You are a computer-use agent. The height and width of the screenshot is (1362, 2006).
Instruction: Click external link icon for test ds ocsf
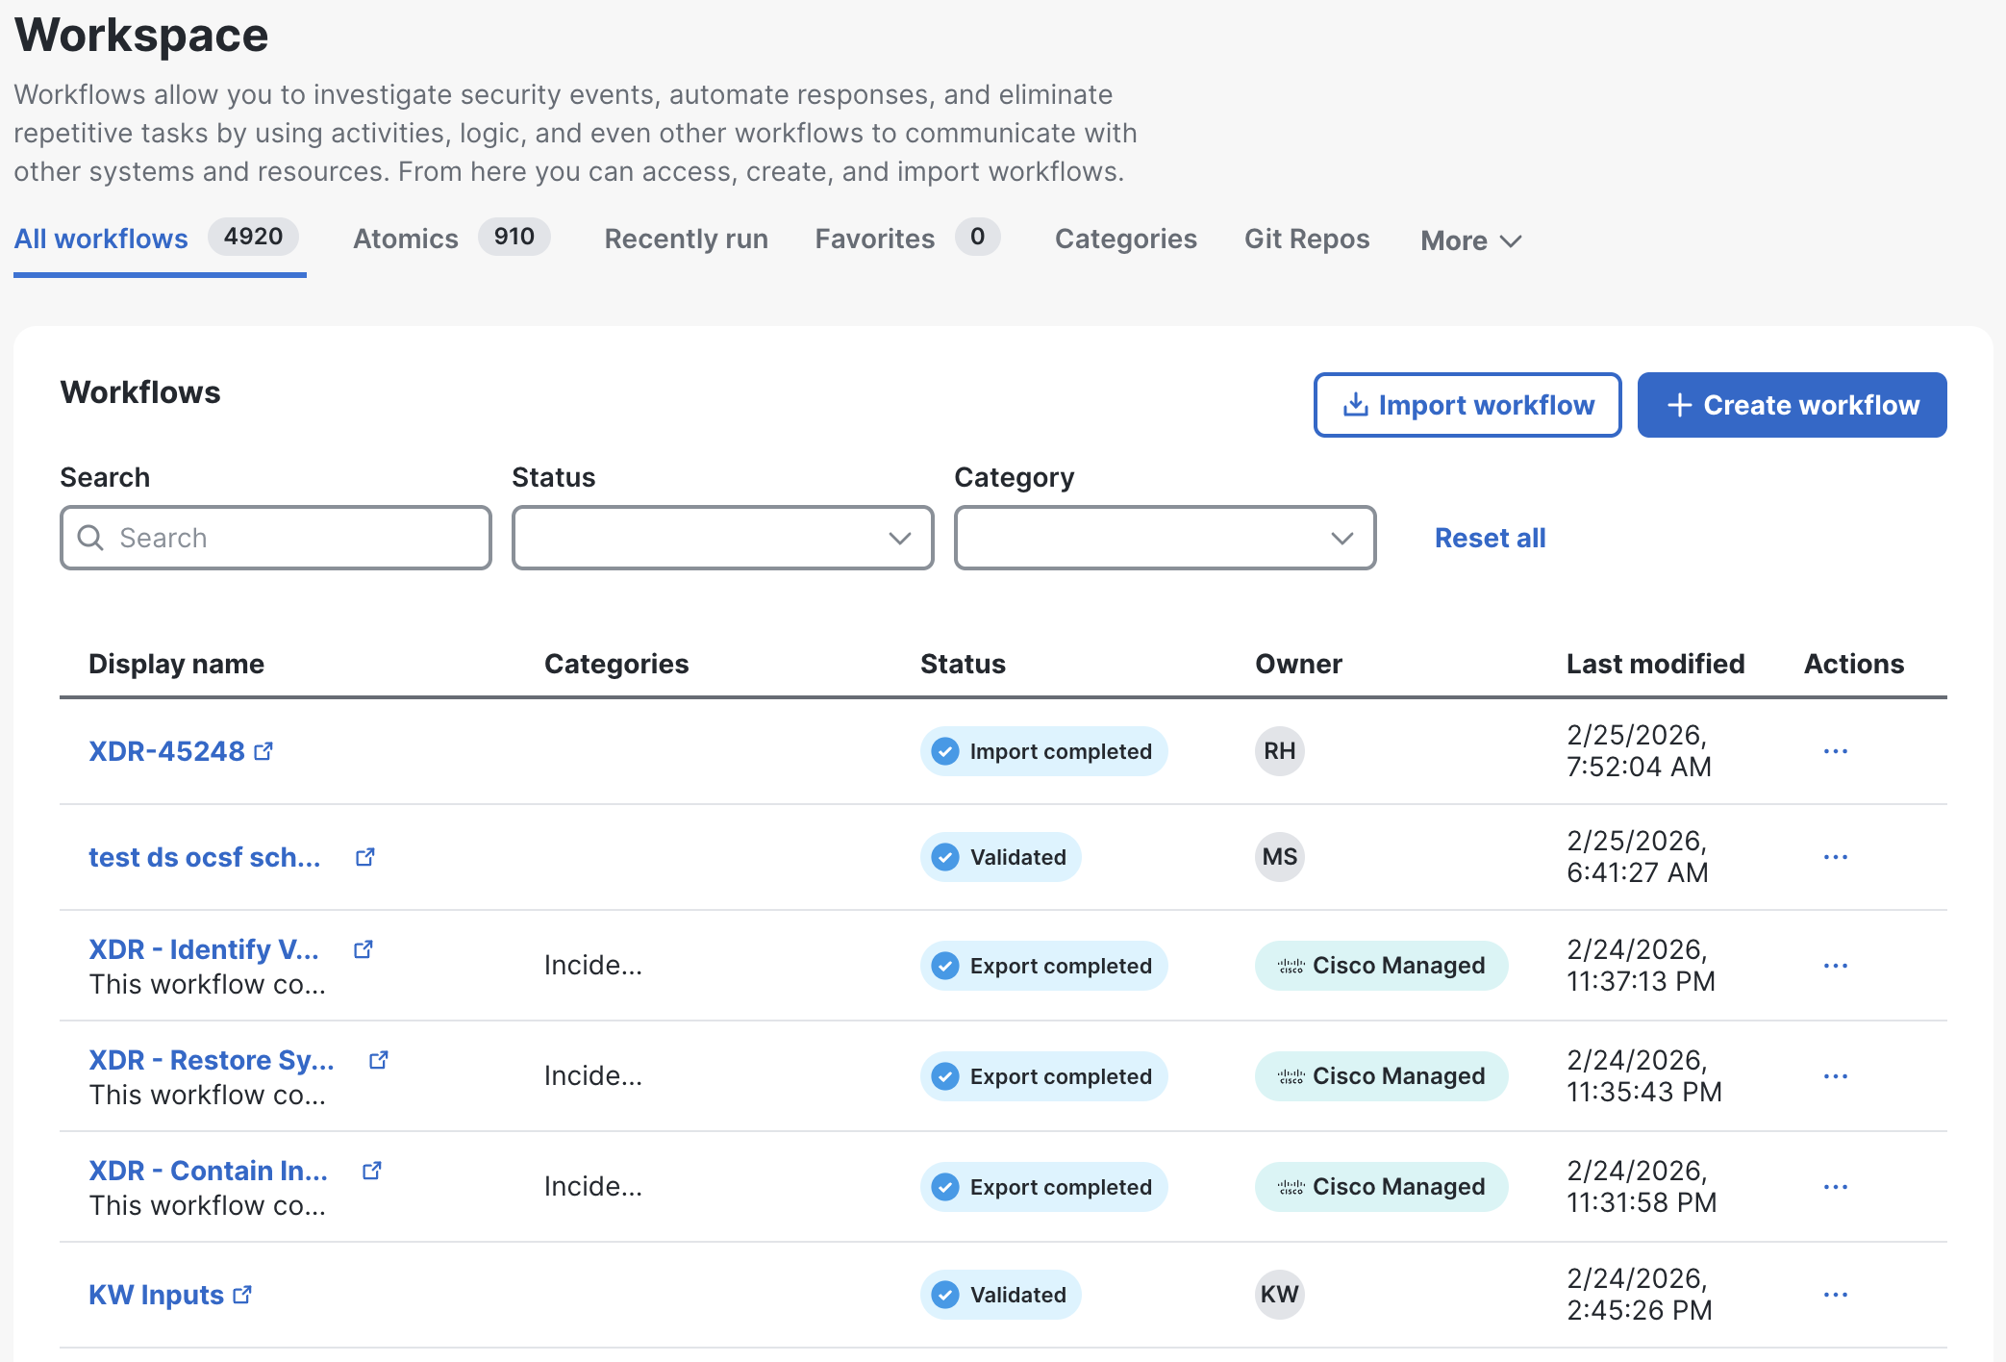click(364, 857)
